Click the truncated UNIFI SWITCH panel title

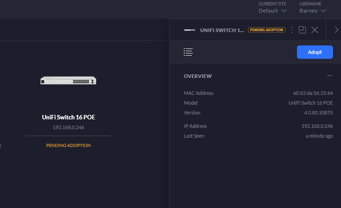coord(222,30)
